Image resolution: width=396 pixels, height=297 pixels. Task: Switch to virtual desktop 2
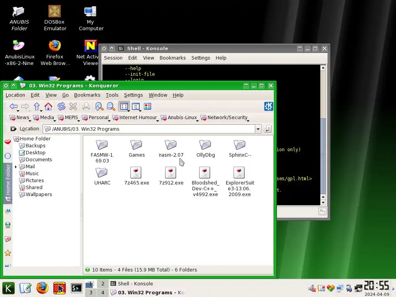[103, 283]
